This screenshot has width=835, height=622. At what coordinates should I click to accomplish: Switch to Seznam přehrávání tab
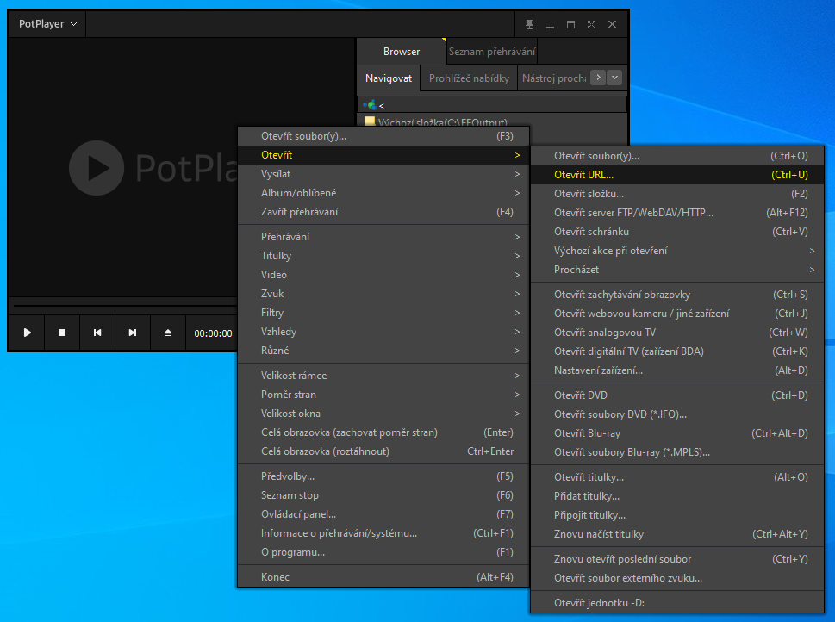(x=491, y=52)
